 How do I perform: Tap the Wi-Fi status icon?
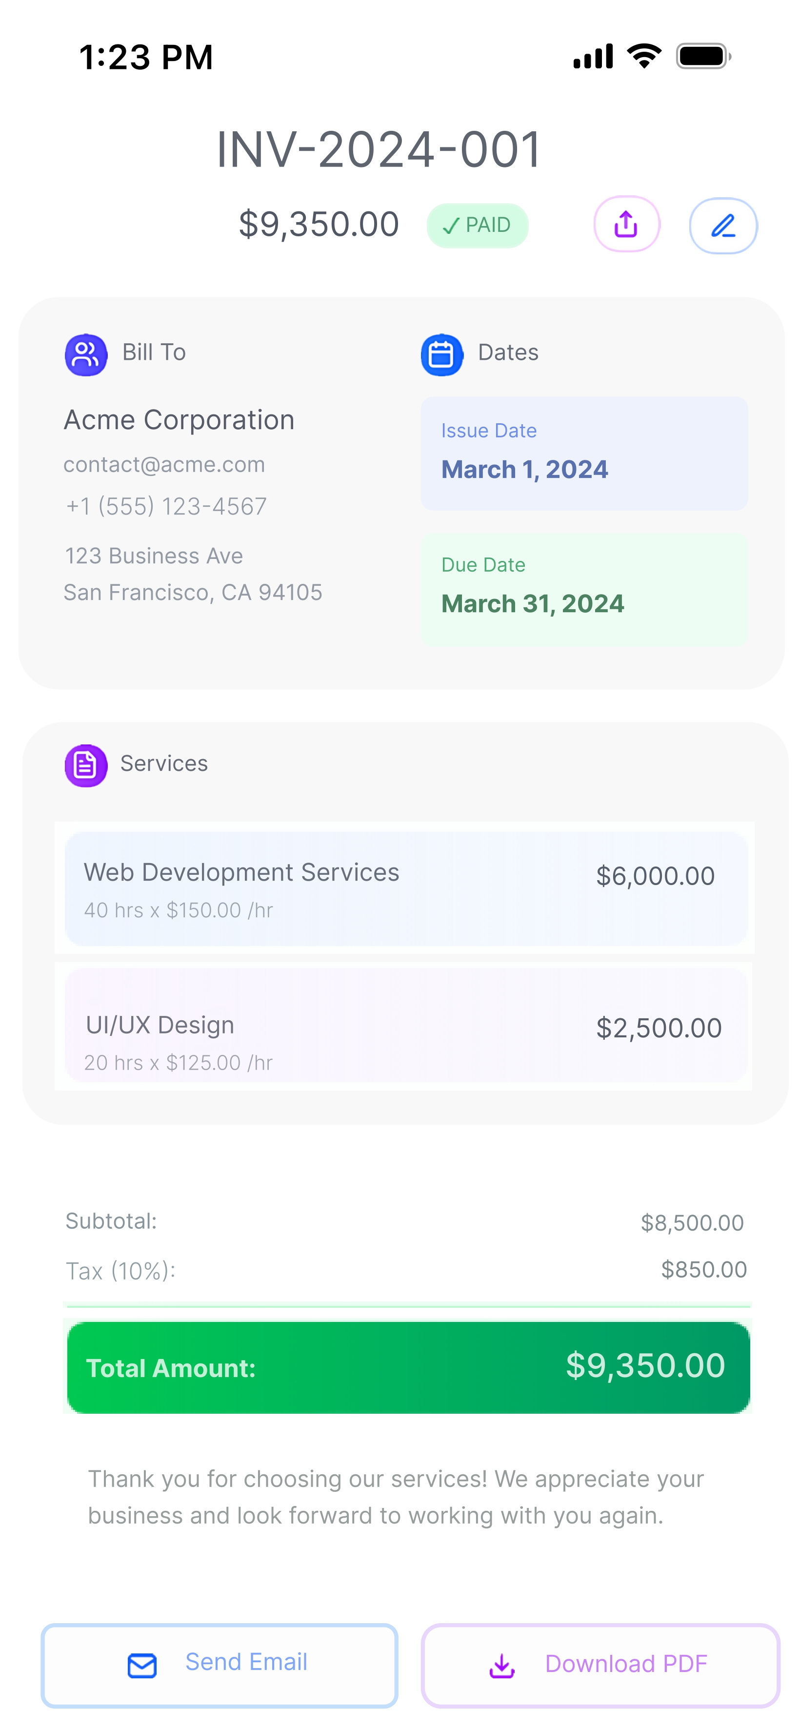(x=644, y=57)
